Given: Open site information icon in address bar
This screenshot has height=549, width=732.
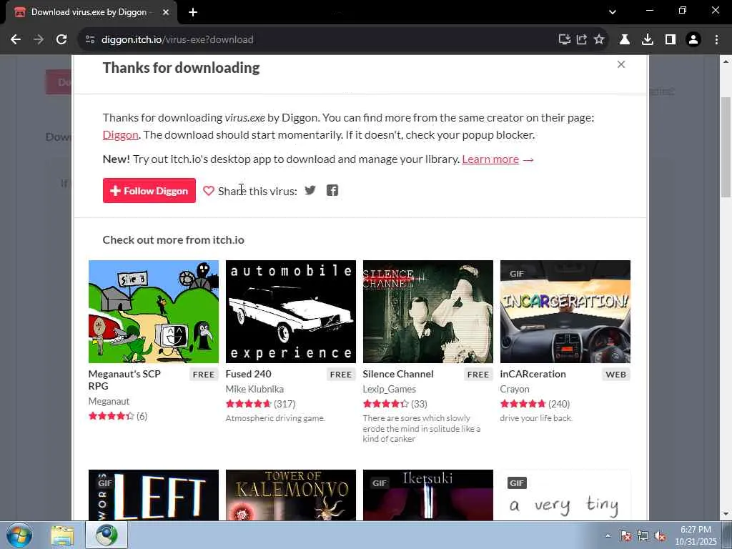Looking at the screenshot, I should (x=90, y=40).
